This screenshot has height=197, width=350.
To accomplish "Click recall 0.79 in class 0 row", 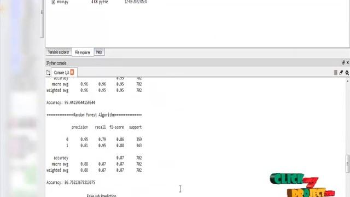I will (102, 140).
